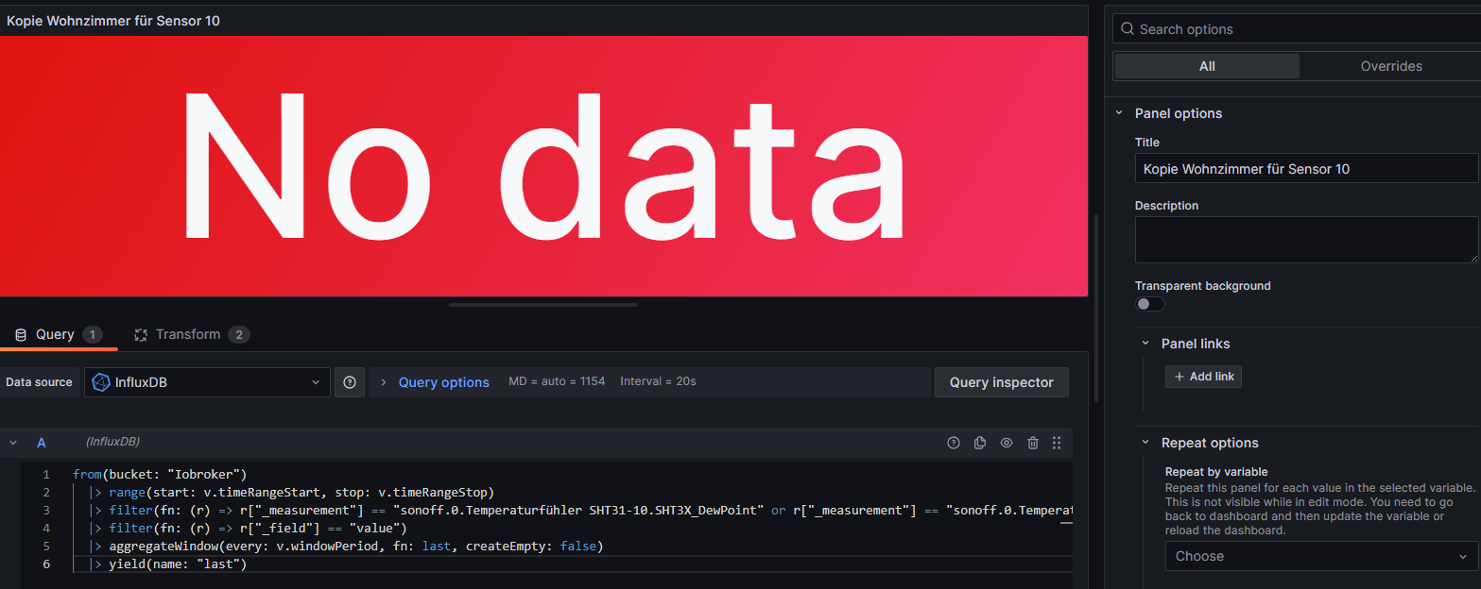Viewport: 1481px width, 589px height.
Task: Collapse Panel links section
Action: point(1145,344)
